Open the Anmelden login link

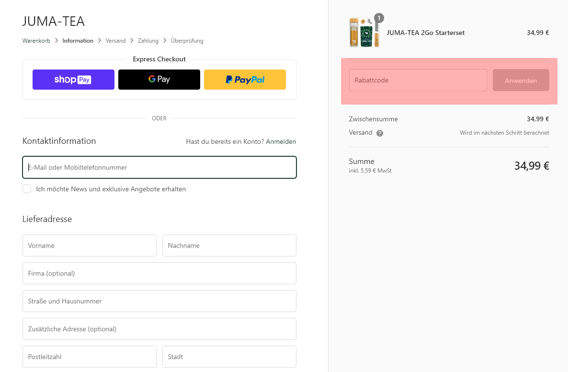281,141
